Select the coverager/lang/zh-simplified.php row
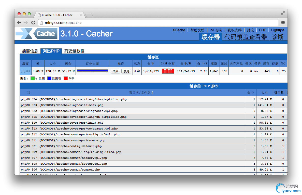This screenshot has height=195, width=302. 153,117
